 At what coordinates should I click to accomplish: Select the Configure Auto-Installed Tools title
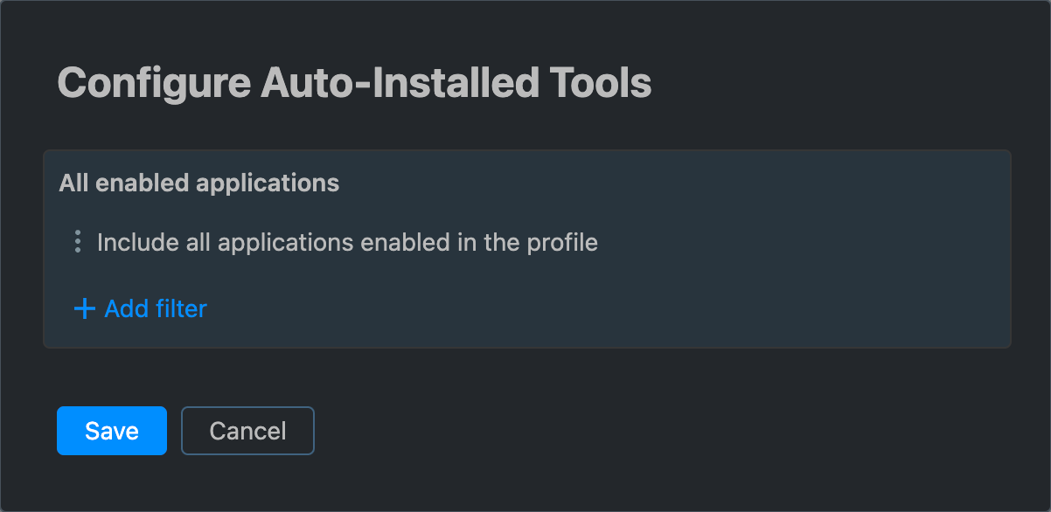click(x=353, y=82)
